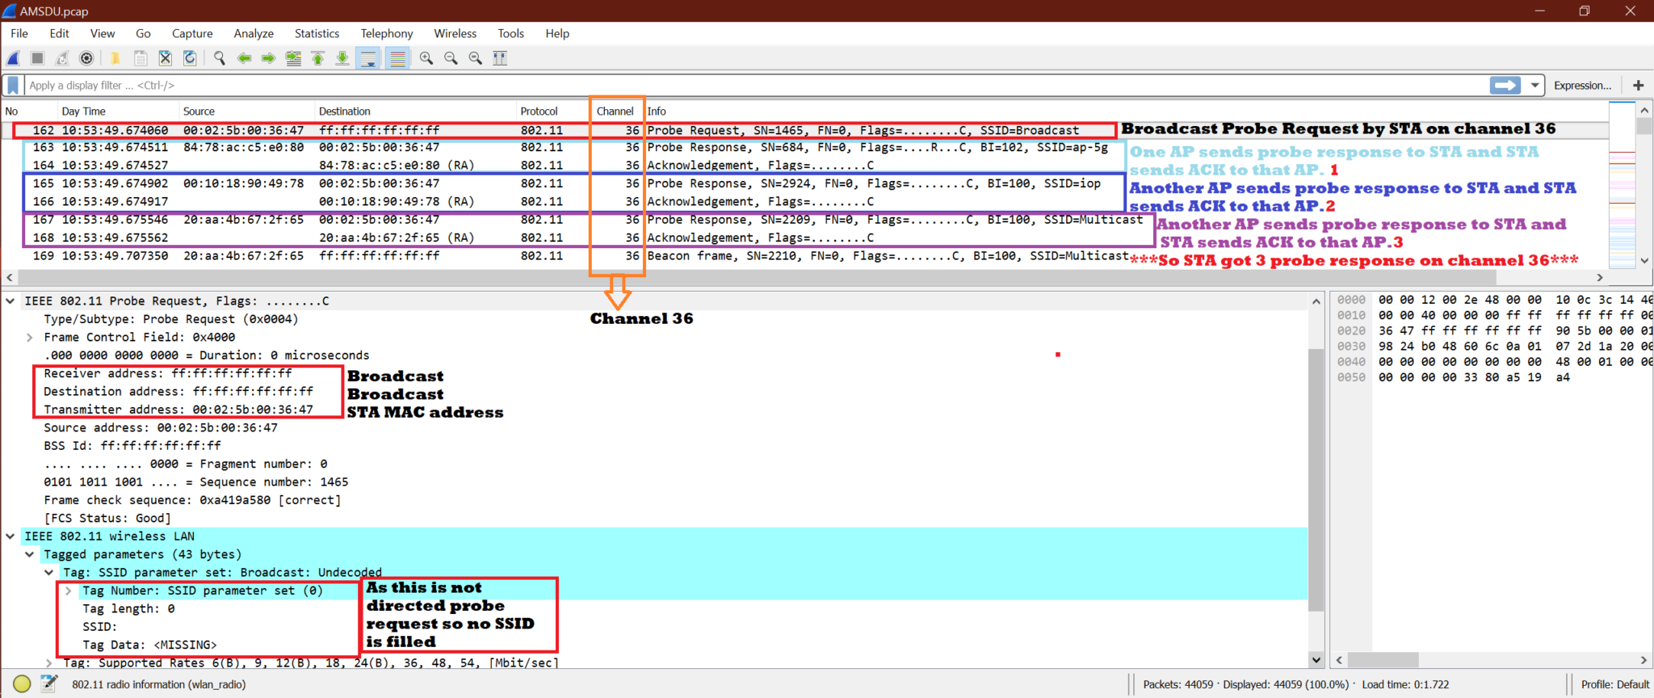
Task: Collapse Tag: SSID parameter set node
Action: (49, 573)
